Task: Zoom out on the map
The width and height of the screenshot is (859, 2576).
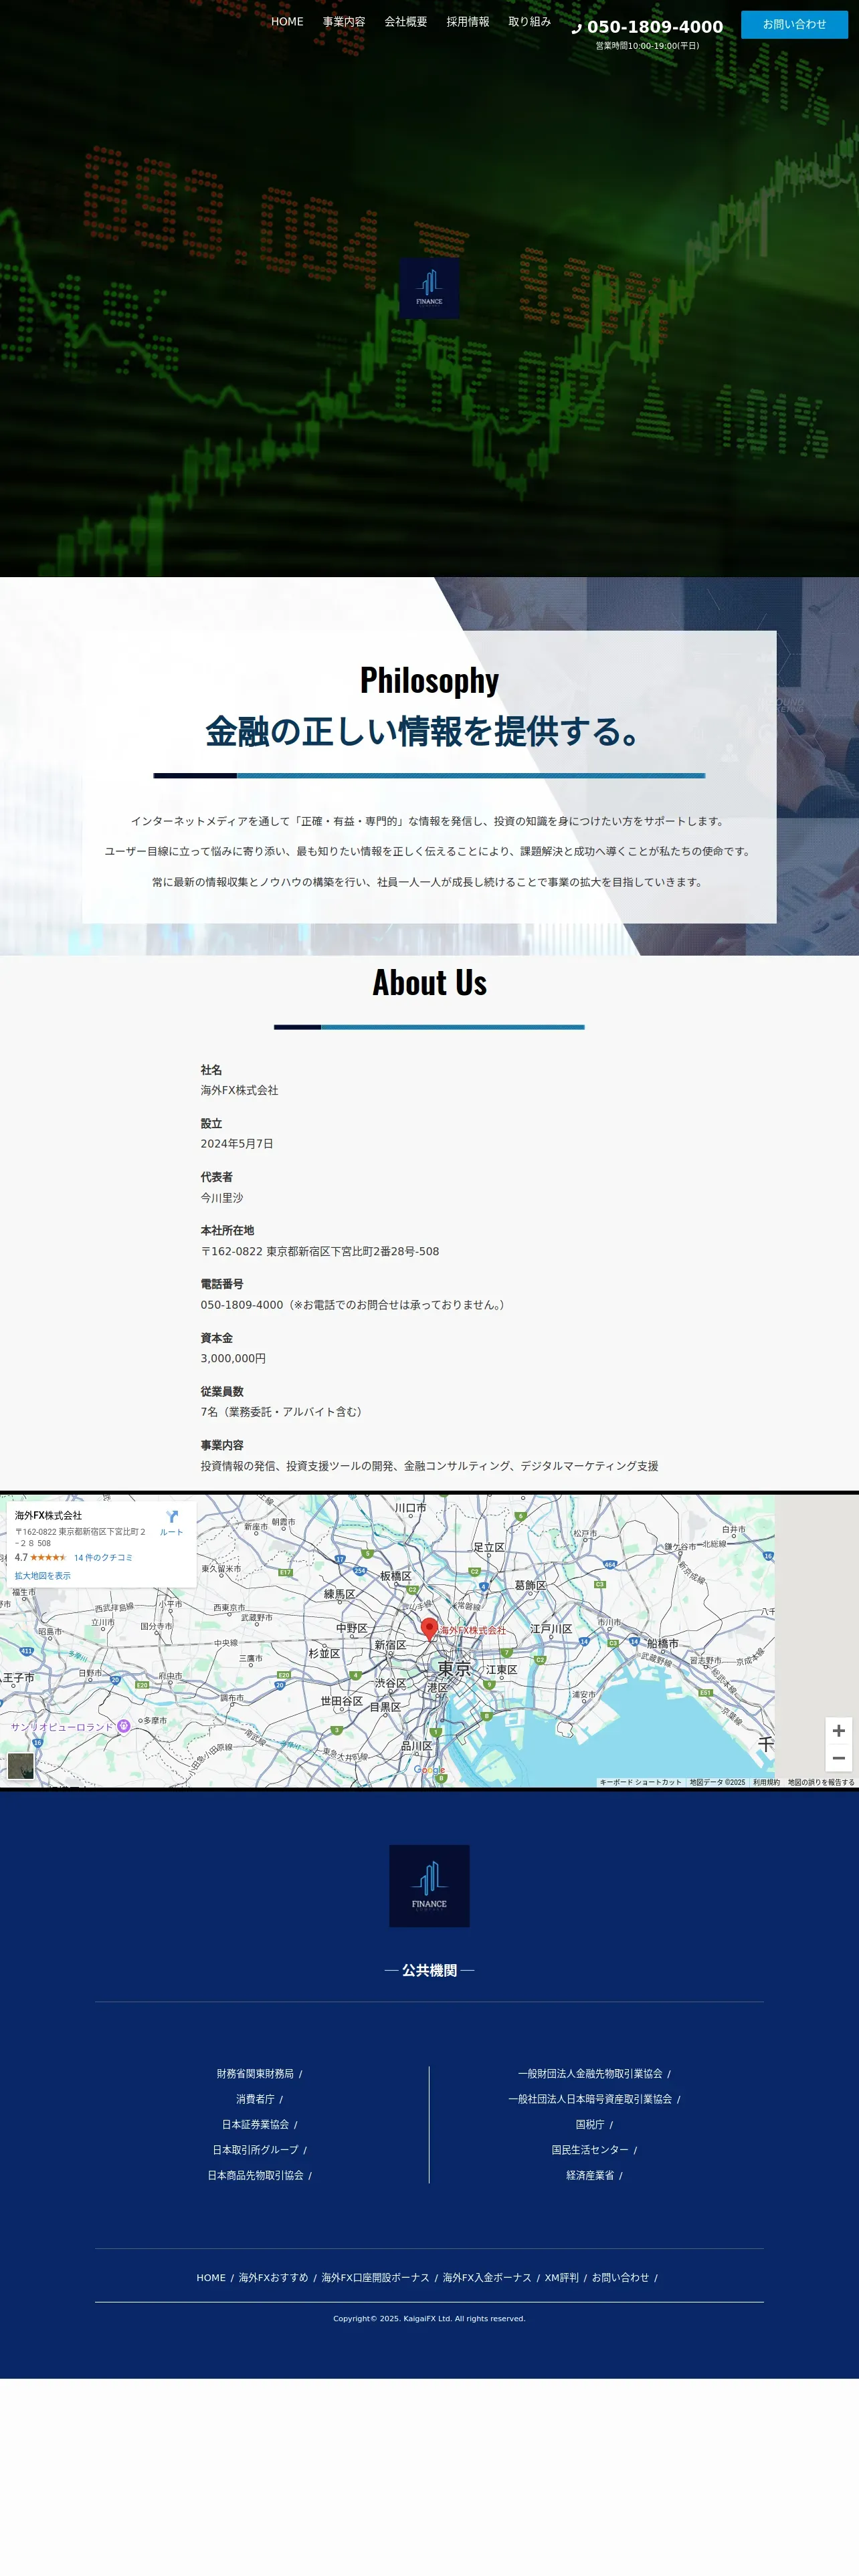Action: point(838,1758)
